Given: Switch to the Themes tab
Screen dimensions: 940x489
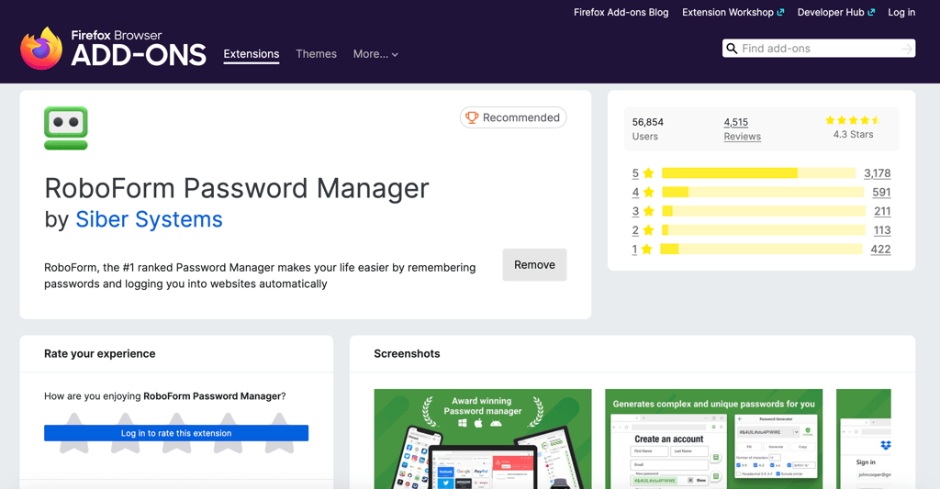Looking at the screenshot, I should [x=316, y=54].
